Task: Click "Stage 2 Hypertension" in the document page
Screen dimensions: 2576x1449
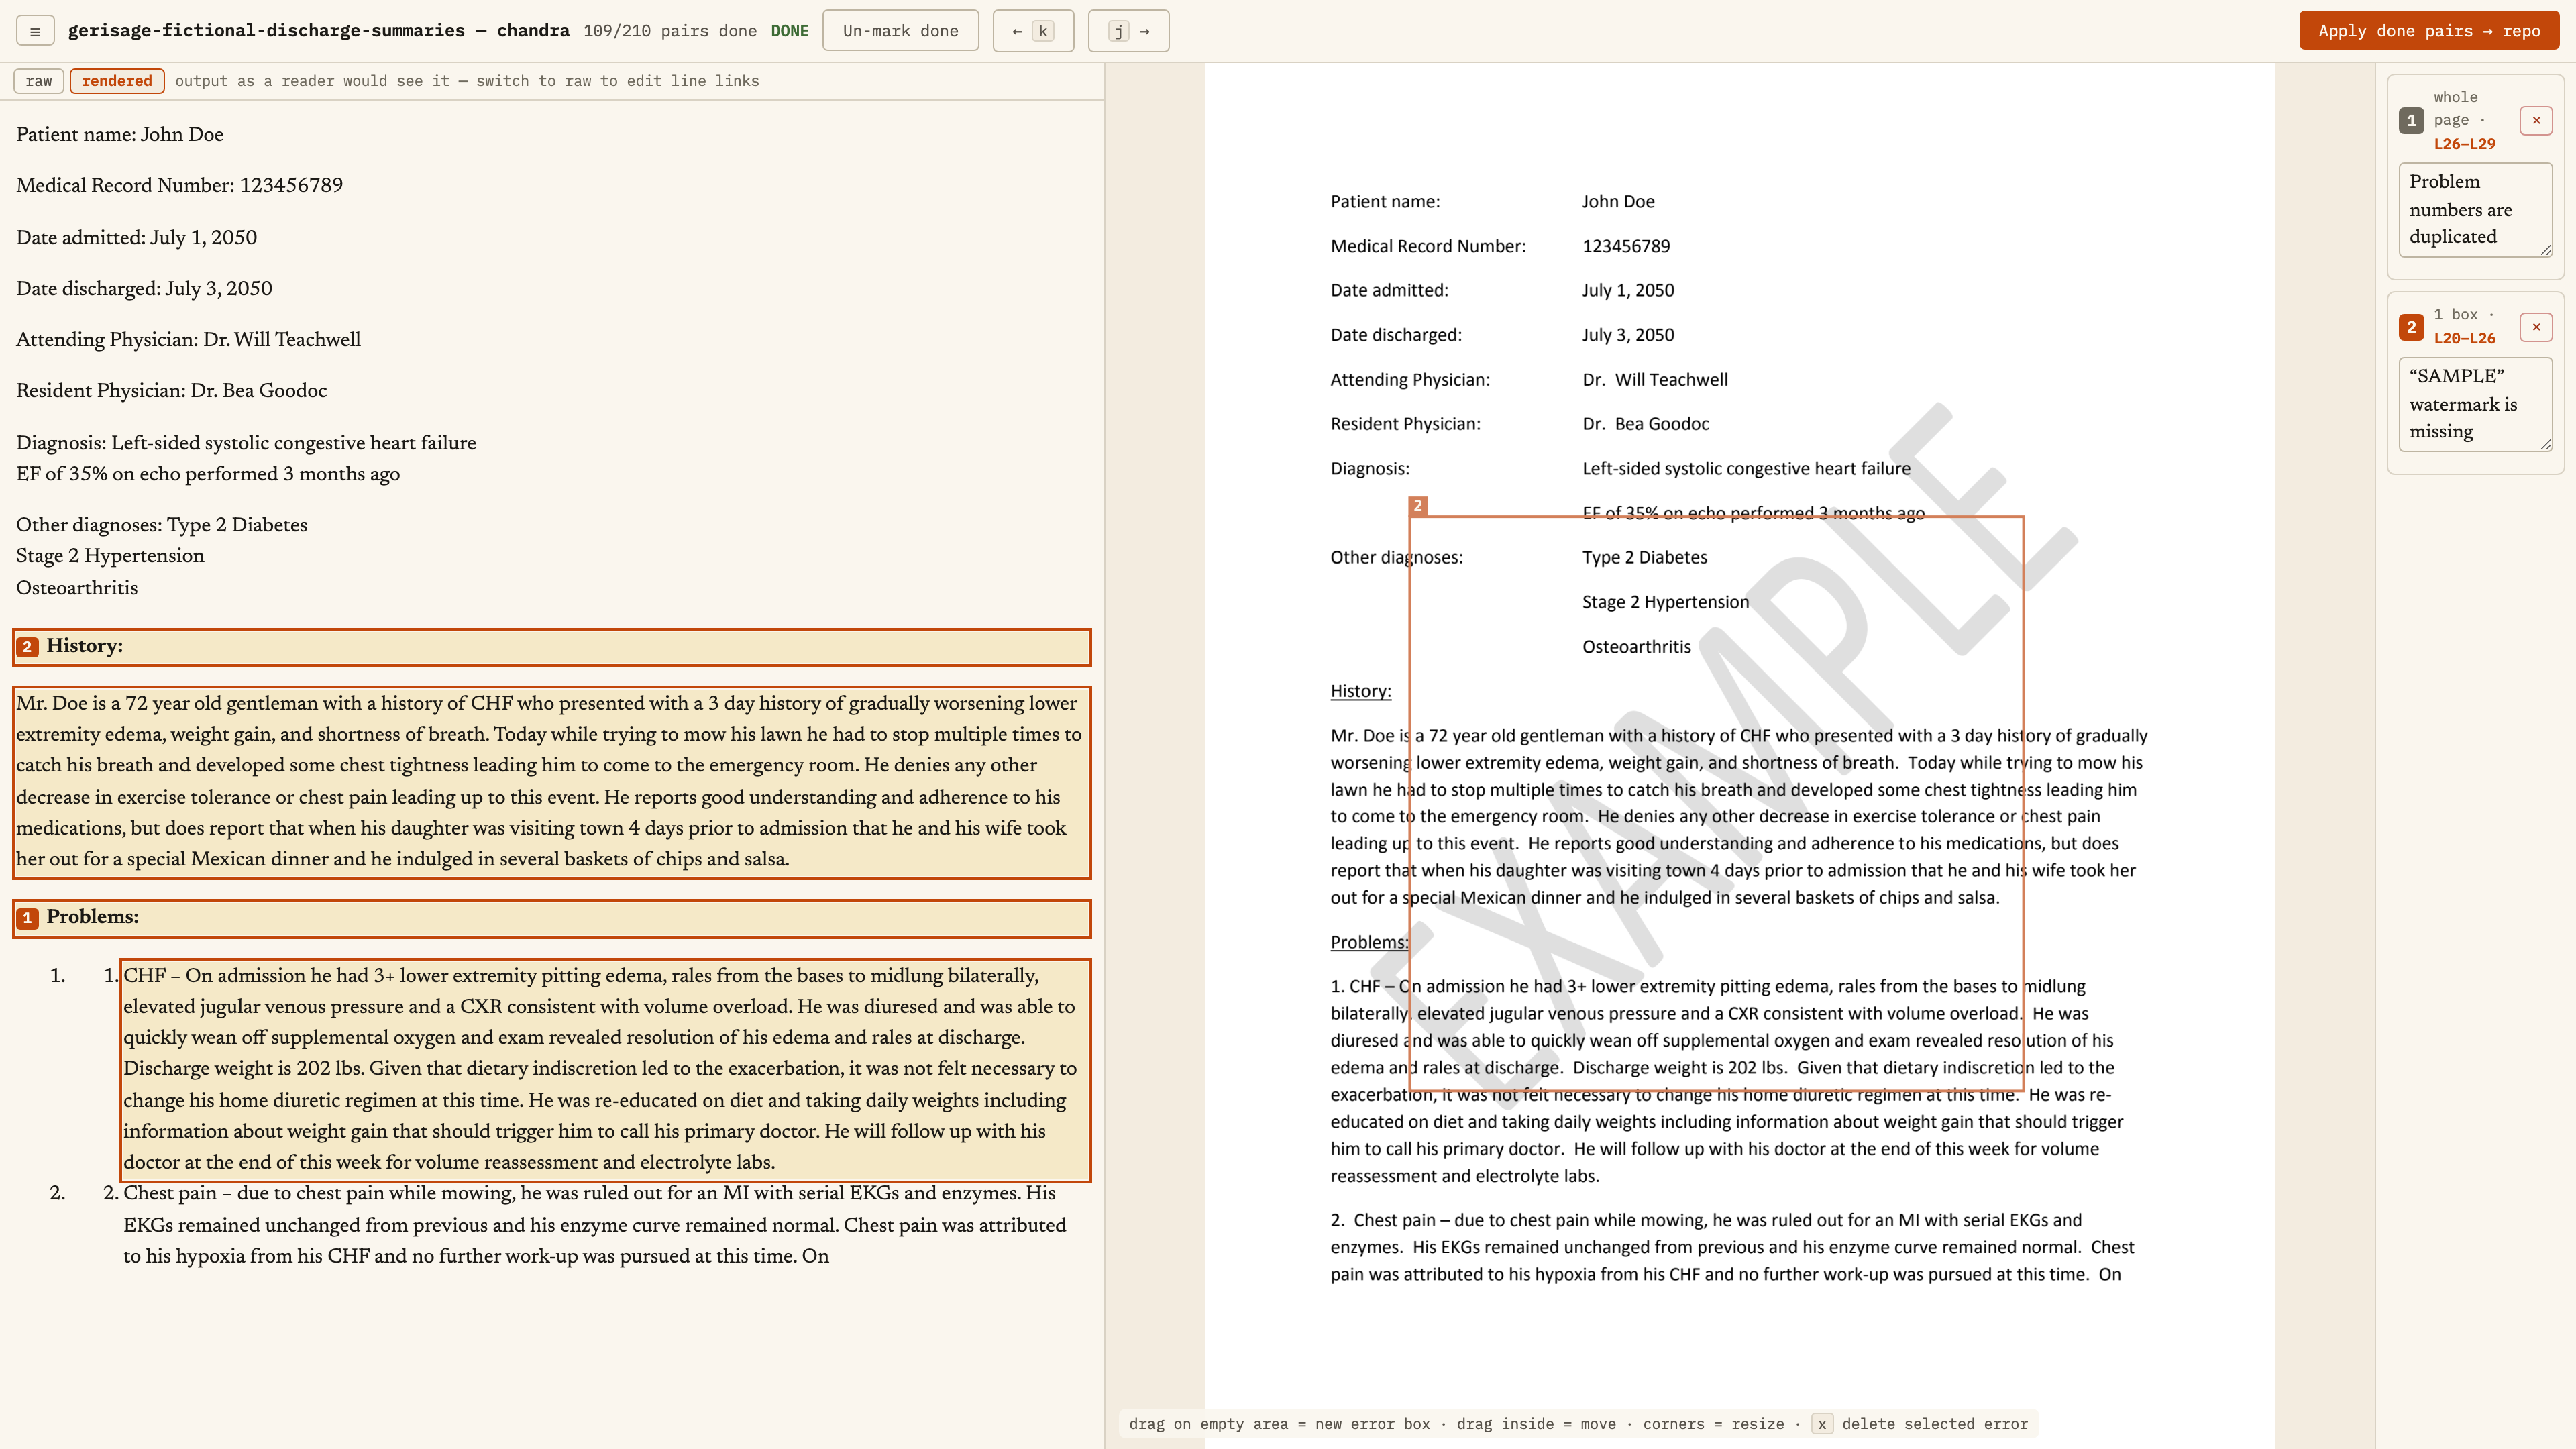Action: point(1665,602)
